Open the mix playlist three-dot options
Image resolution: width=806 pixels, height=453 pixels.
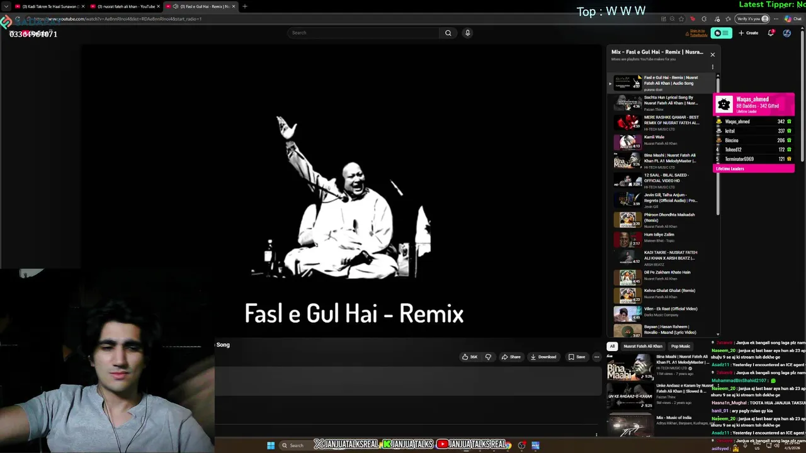pyautogui.click(x=713, y=67)
